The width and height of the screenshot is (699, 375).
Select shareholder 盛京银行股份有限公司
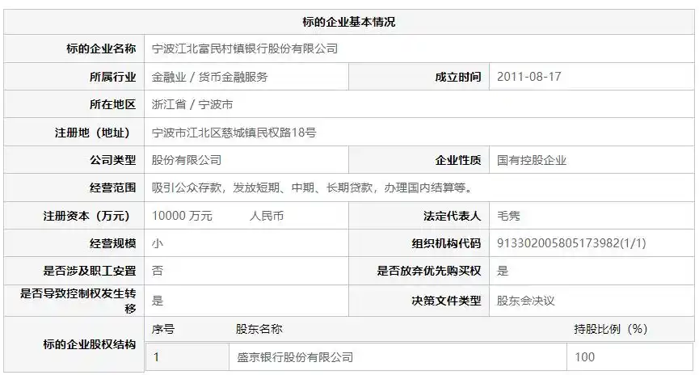point(295,356)
